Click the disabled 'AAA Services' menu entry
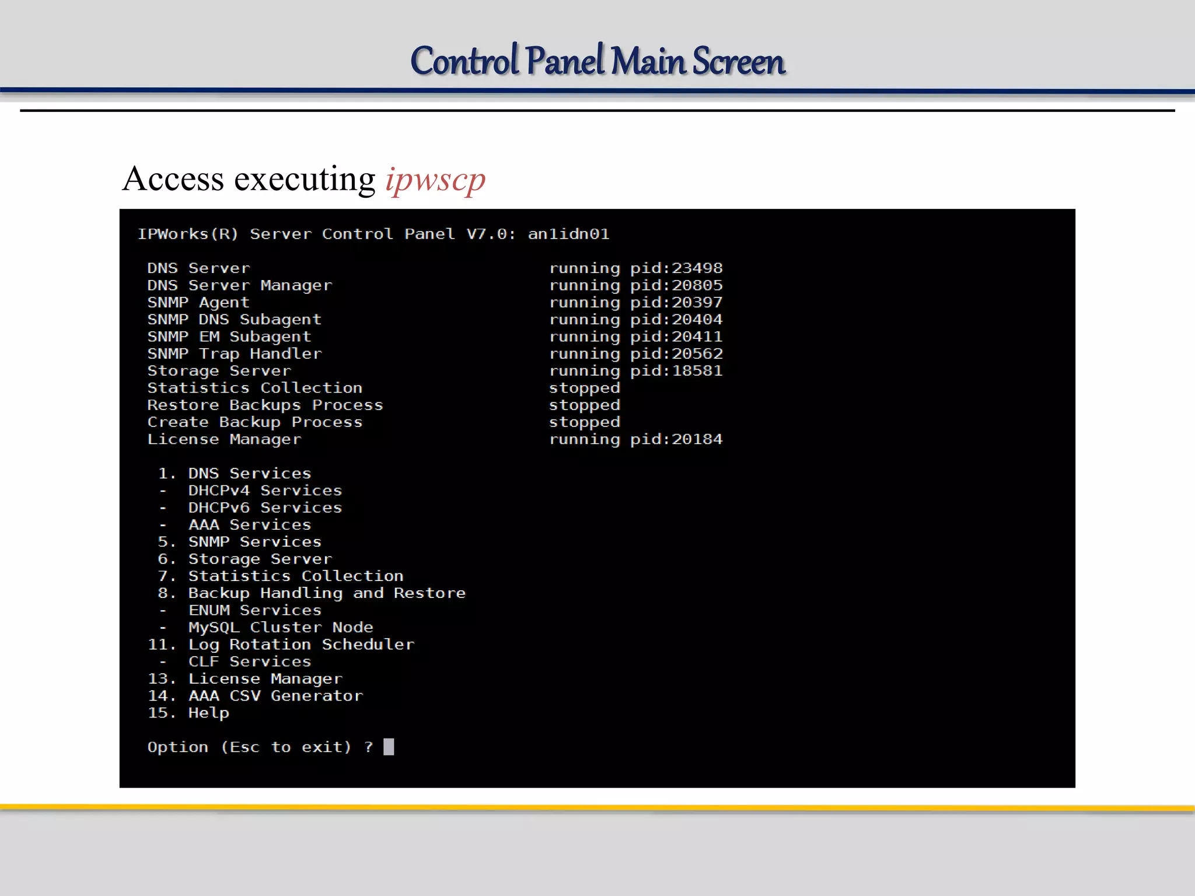 pyautogui.click(x=235, y=524)
